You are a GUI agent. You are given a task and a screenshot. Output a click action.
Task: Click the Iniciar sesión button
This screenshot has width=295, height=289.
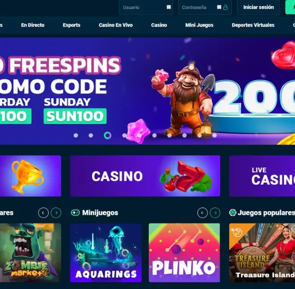(259, 7)
